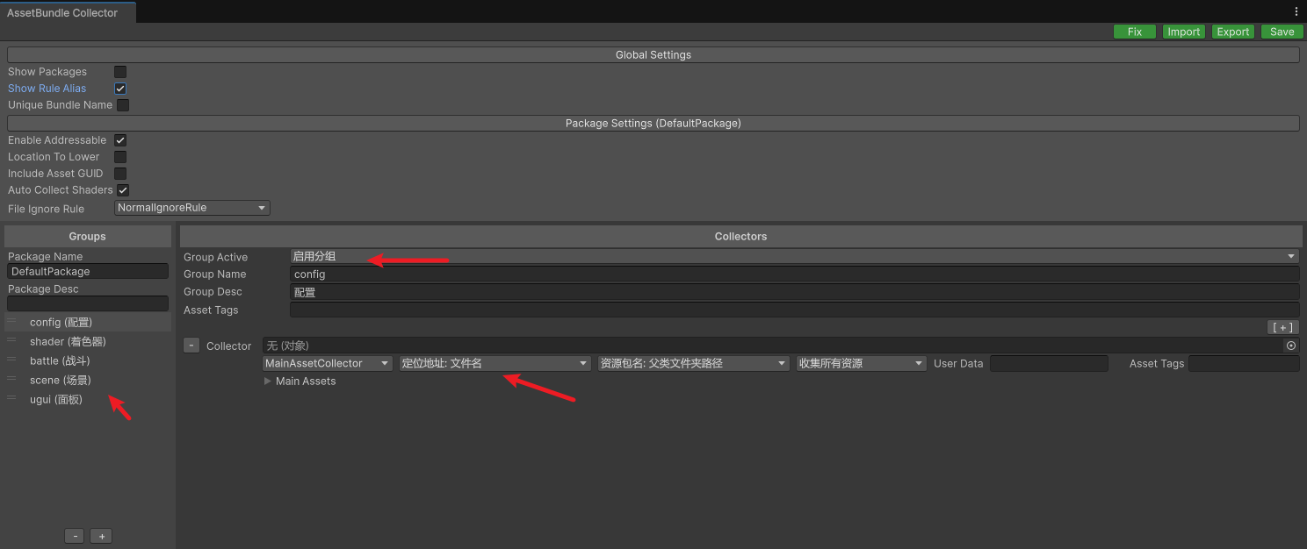The width and height of the screenshot is (1307, 549).
Task: Open File Ignore Rule dropdown
Action: (192, 208)
